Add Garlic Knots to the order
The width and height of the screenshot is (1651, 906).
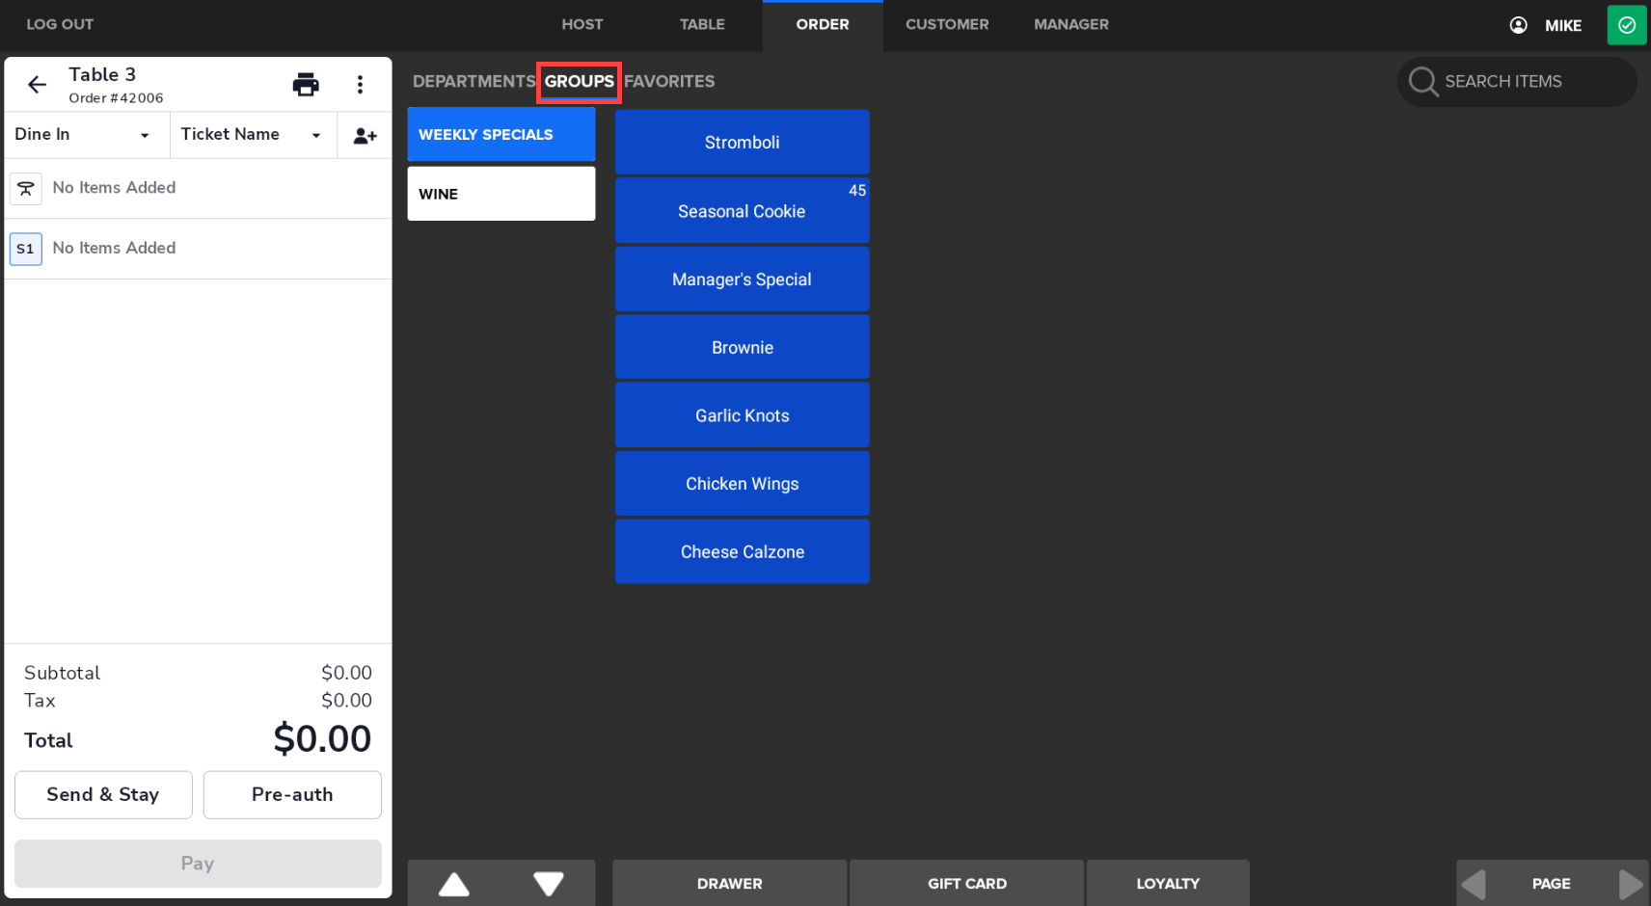pos(742,415)
